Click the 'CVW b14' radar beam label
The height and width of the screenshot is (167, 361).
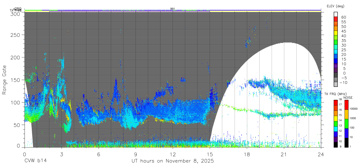36,161
